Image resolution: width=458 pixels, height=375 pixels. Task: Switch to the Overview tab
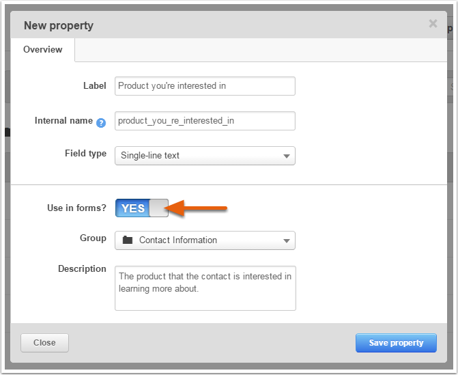(x=42, y=49)
